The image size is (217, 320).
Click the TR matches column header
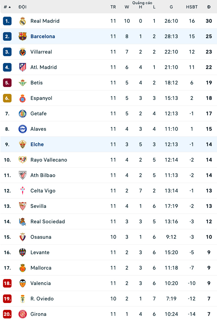tap(113, 7)
